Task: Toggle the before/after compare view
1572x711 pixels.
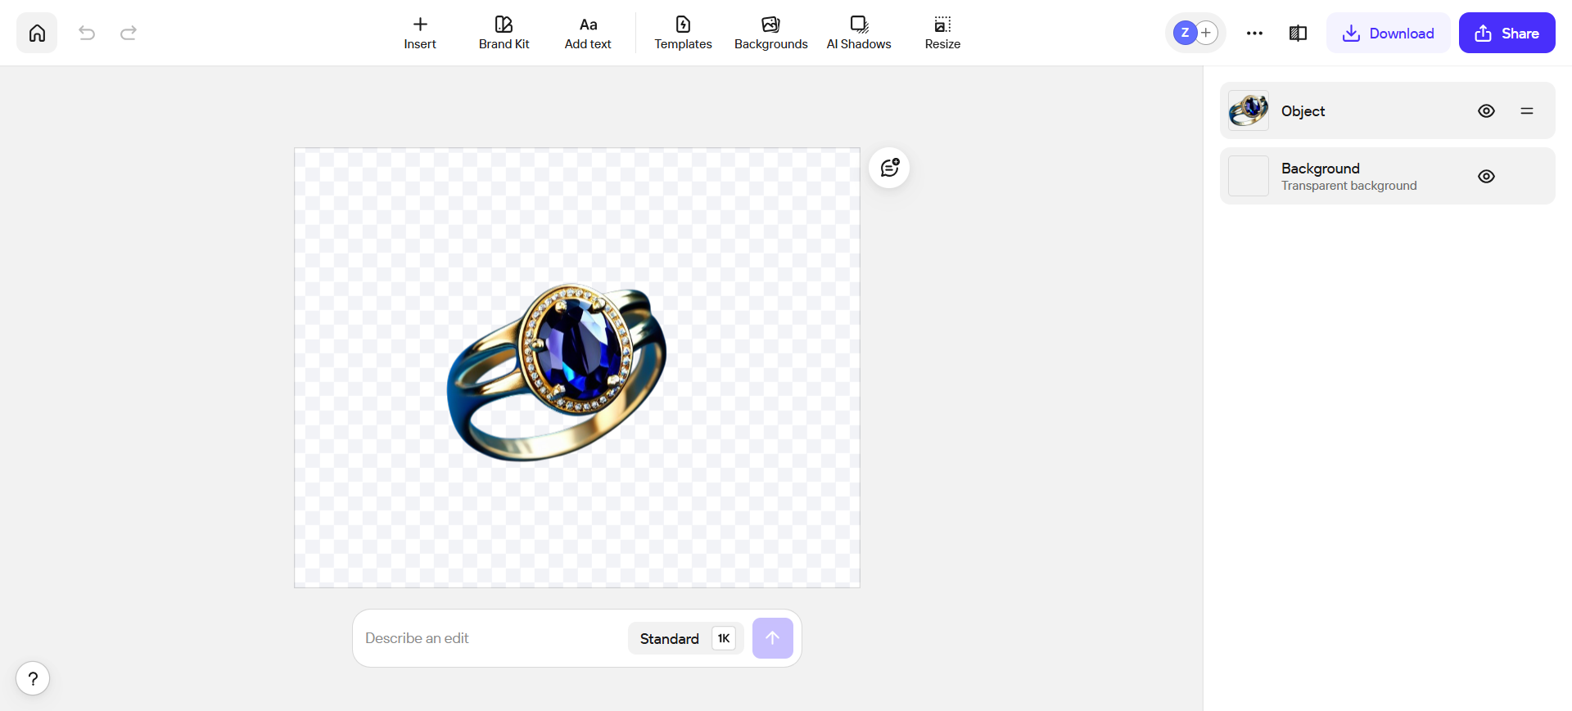Action: click(x=1298, y=33)
